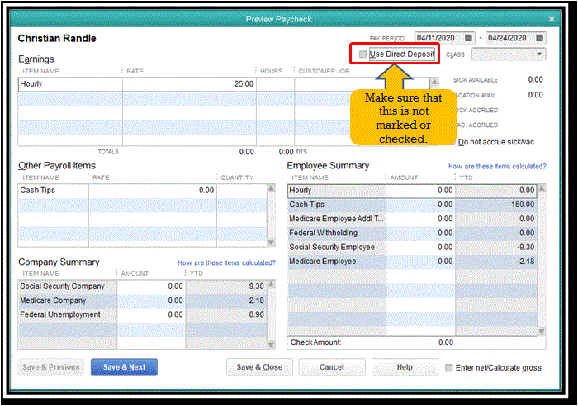The width and height of the screenshot is (578, 406).
Task: Enable Do not accrue sick/vac option
Action: coord(451,141)
